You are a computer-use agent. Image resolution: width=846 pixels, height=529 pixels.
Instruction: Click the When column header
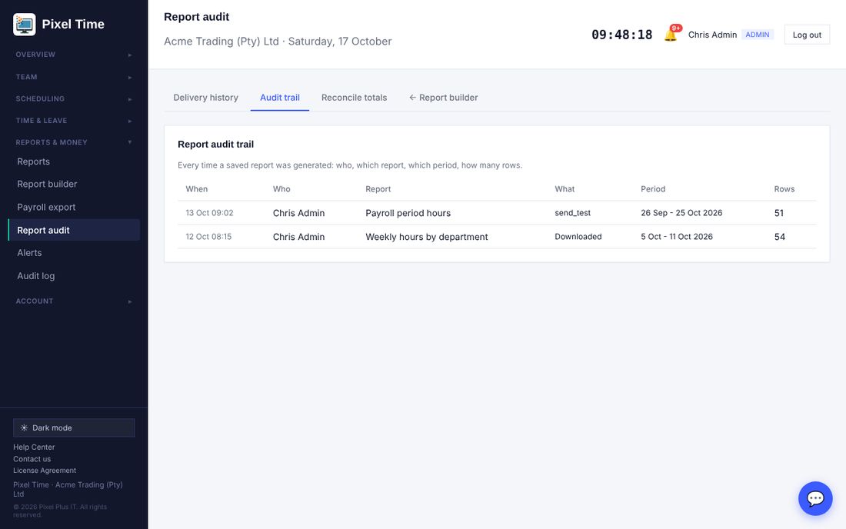[196, 189]
